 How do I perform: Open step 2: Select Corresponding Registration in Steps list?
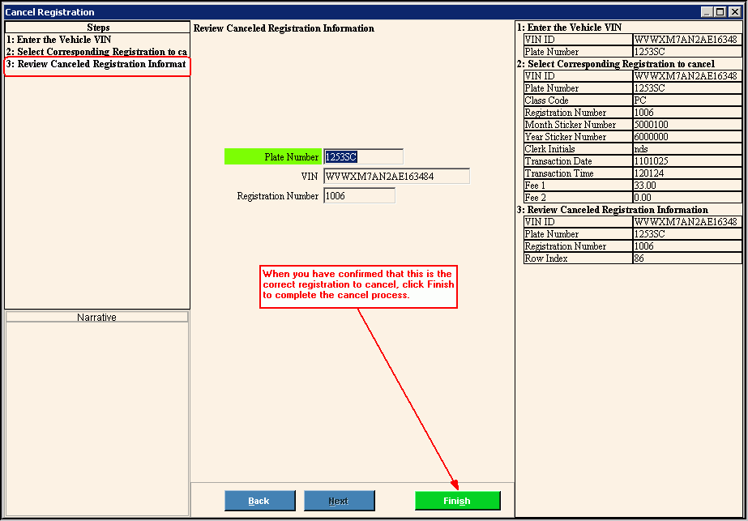click(x=96, y=52)
